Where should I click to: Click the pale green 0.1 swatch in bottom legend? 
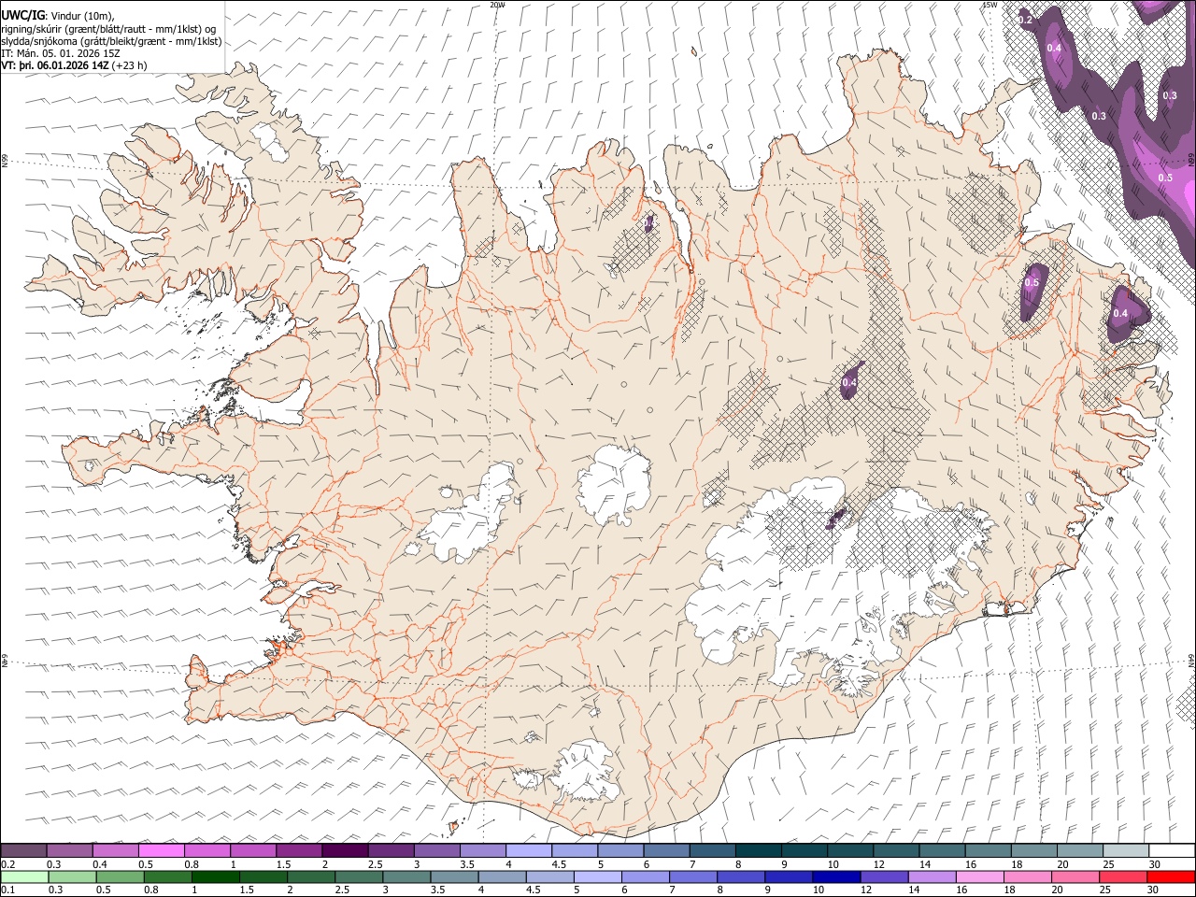pyautogui.click(x=24, y=876)
